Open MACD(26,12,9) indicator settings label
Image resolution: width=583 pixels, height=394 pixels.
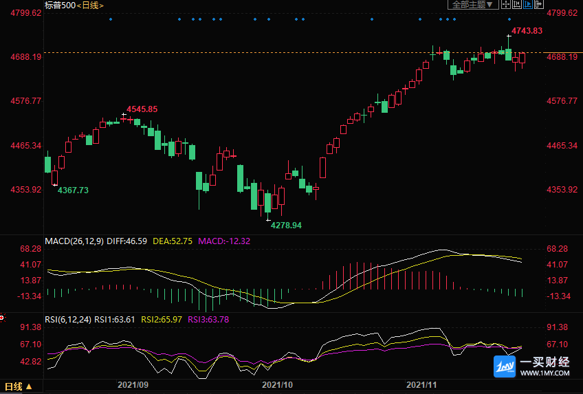(74, 241)
